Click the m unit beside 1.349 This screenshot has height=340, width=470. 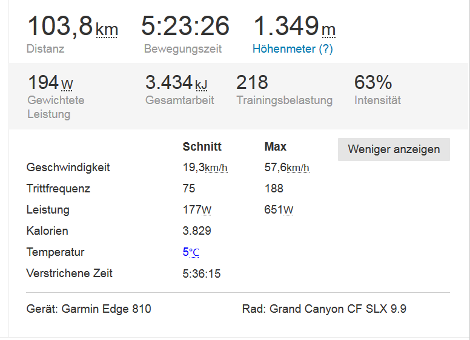[x=328, y=29]
